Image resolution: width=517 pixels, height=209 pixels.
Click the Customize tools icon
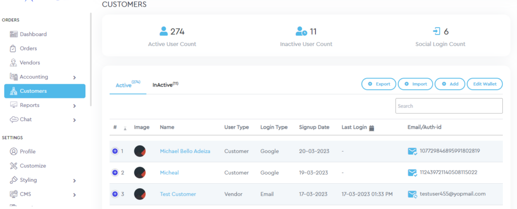(14, 166)
